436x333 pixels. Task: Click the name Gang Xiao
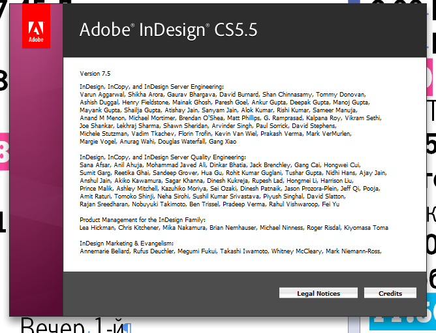[x=223, y=142]
